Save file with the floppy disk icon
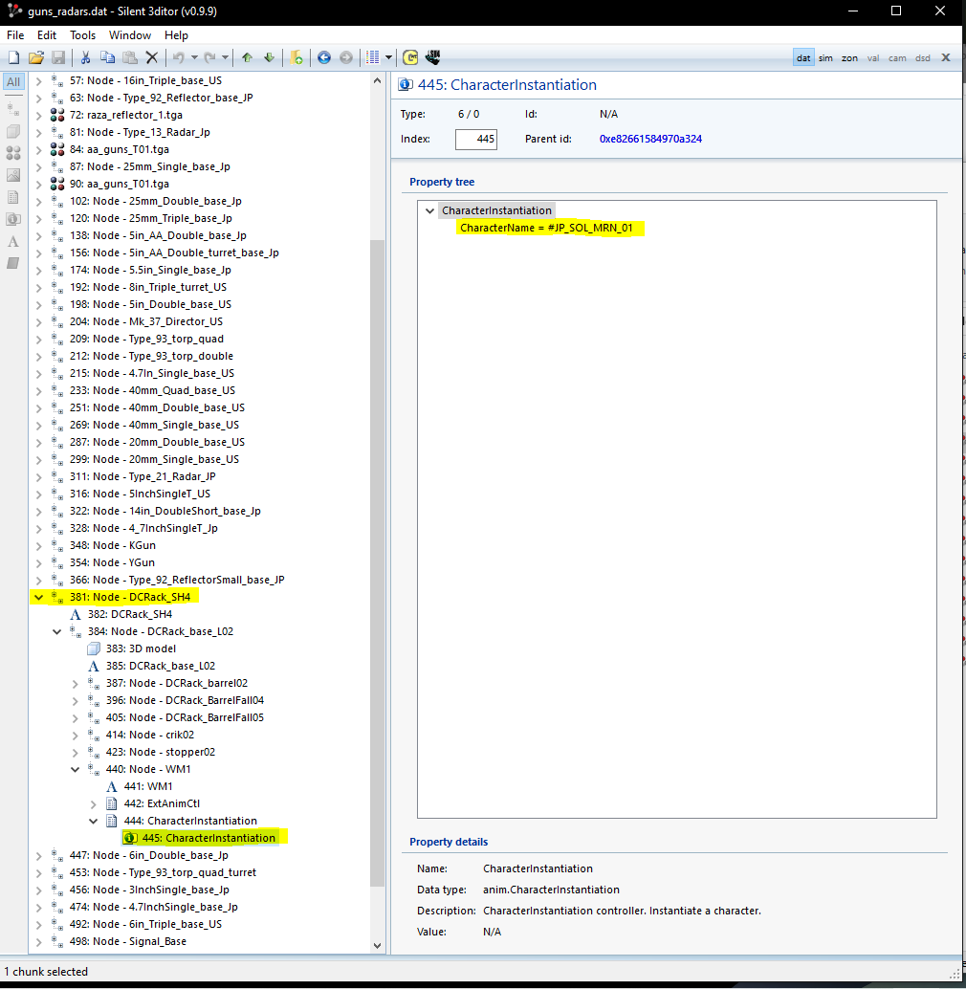966x989 pixels. [58, 58]
